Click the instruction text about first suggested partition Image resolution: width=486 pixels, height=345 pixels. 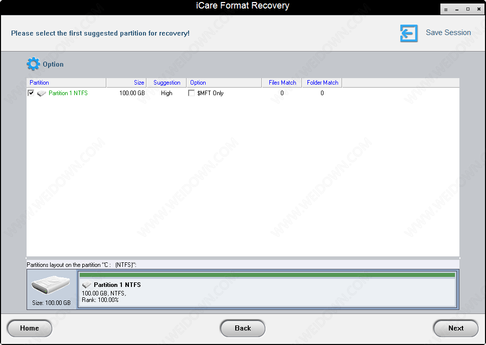(100, 34)
